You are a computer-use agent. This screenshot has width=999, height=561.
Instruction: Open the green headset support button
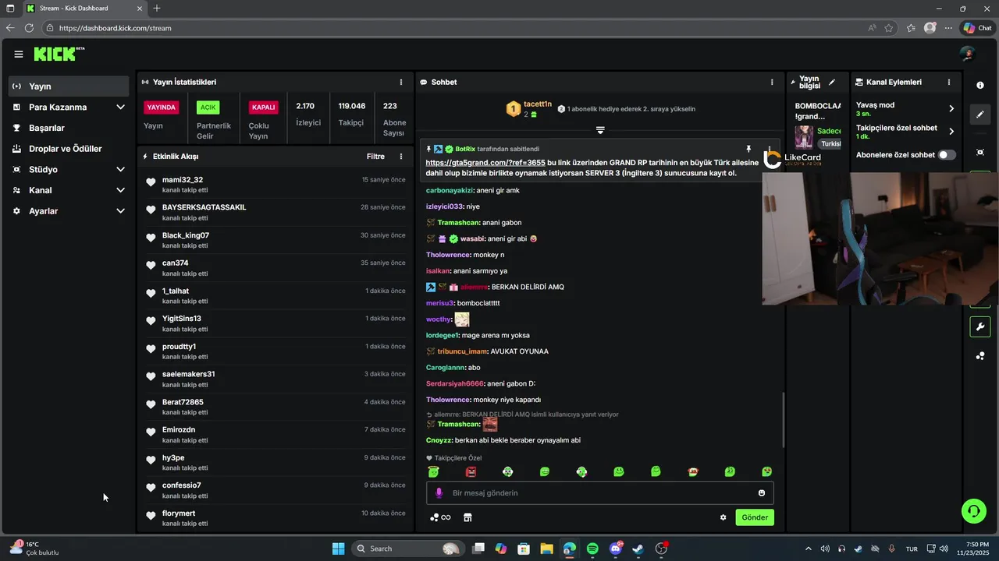click(x=974, y=511)
